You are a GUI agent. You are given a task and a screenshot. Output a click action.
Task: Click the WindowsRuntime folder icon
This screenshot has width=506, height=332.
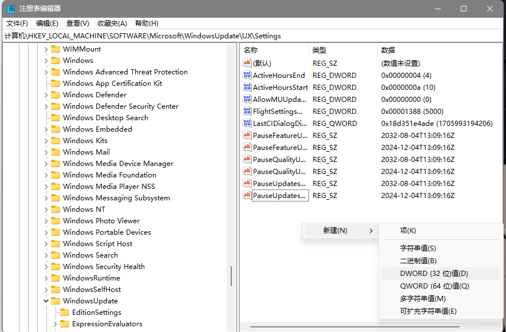(x=56, y=278)
